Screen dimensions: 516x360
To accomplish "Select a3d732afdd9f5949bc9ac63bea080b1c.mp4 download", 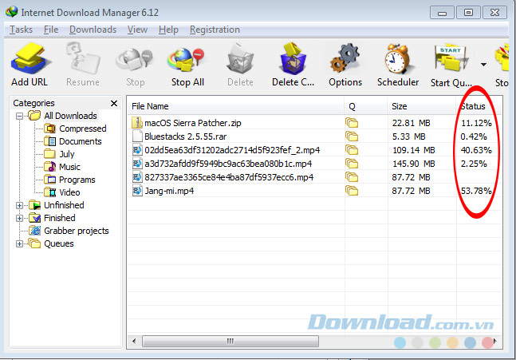I will pyautogui.click(x=228, y=164).
